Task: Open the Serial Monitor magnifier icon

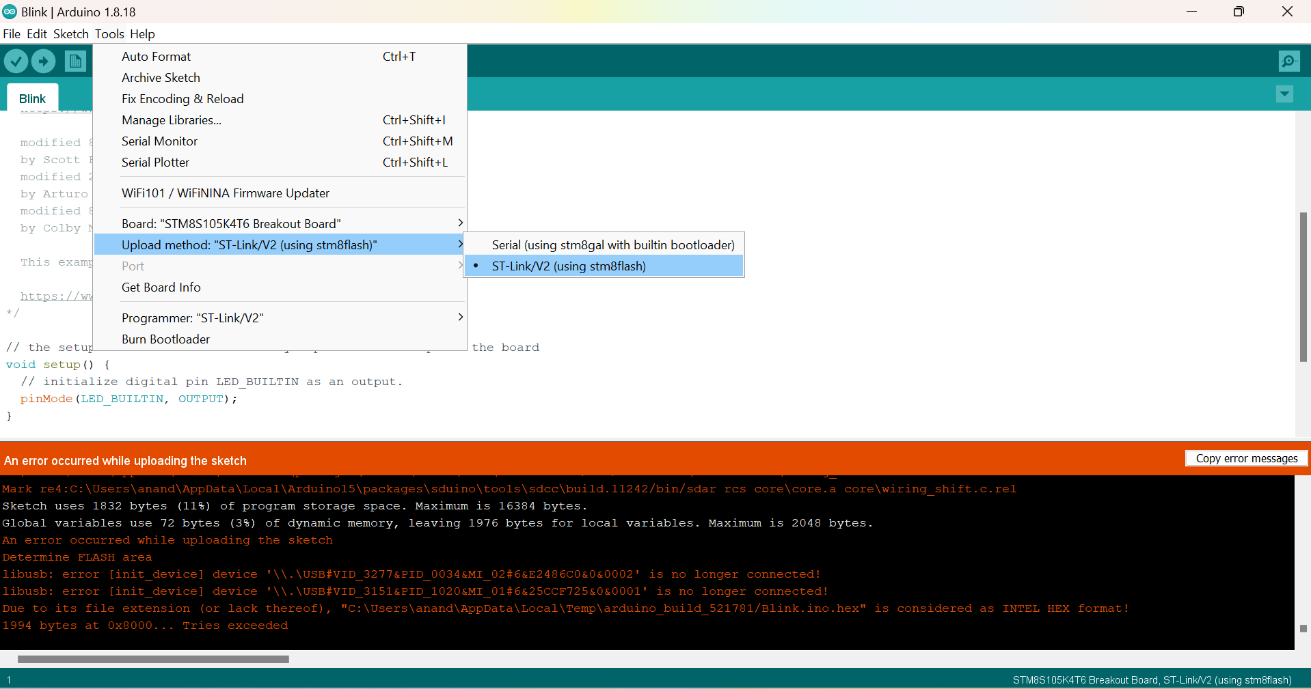Action: pos(1289,61)
